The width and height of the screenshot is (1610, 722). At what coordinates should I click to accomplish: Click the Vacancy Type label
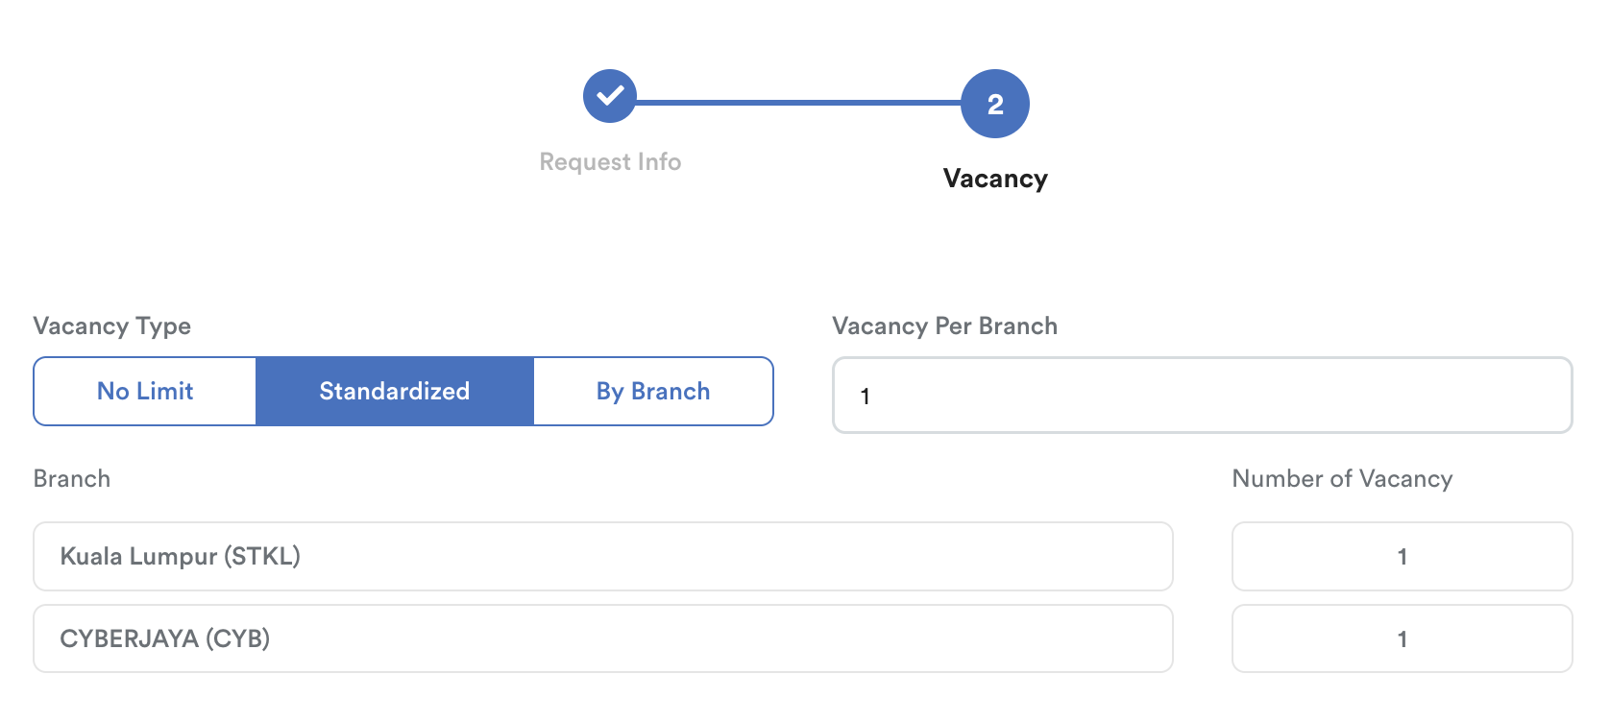coord(112,326)
